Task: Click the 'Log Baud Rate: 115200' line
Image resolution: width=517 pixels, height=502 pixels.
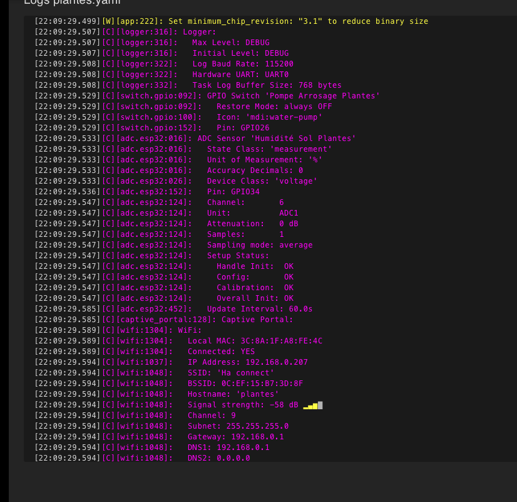Action: [243, 64]
